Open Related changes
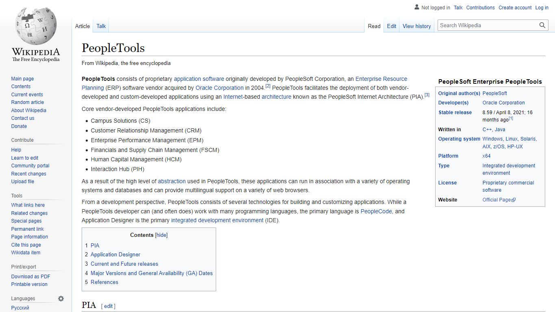Viewport: 555px width, 312px height. click(x=29, y=213)
